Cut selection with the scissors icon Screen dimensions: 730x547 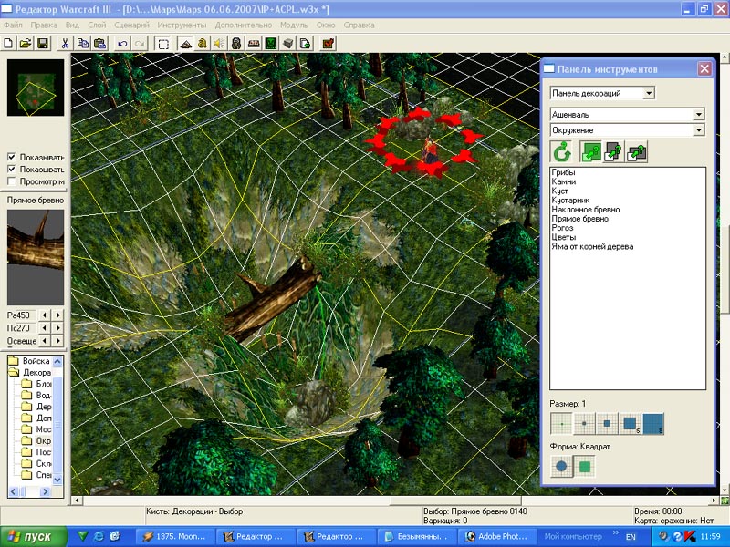pos(65,44)
